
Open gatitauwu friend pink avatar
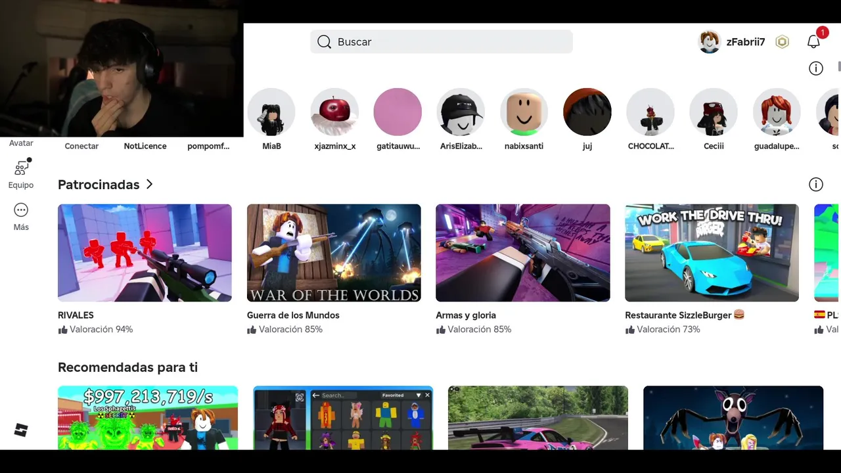398,112
